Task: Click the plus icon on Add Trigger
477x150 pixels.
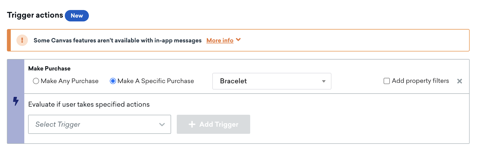Action: [x=192, y=124]
